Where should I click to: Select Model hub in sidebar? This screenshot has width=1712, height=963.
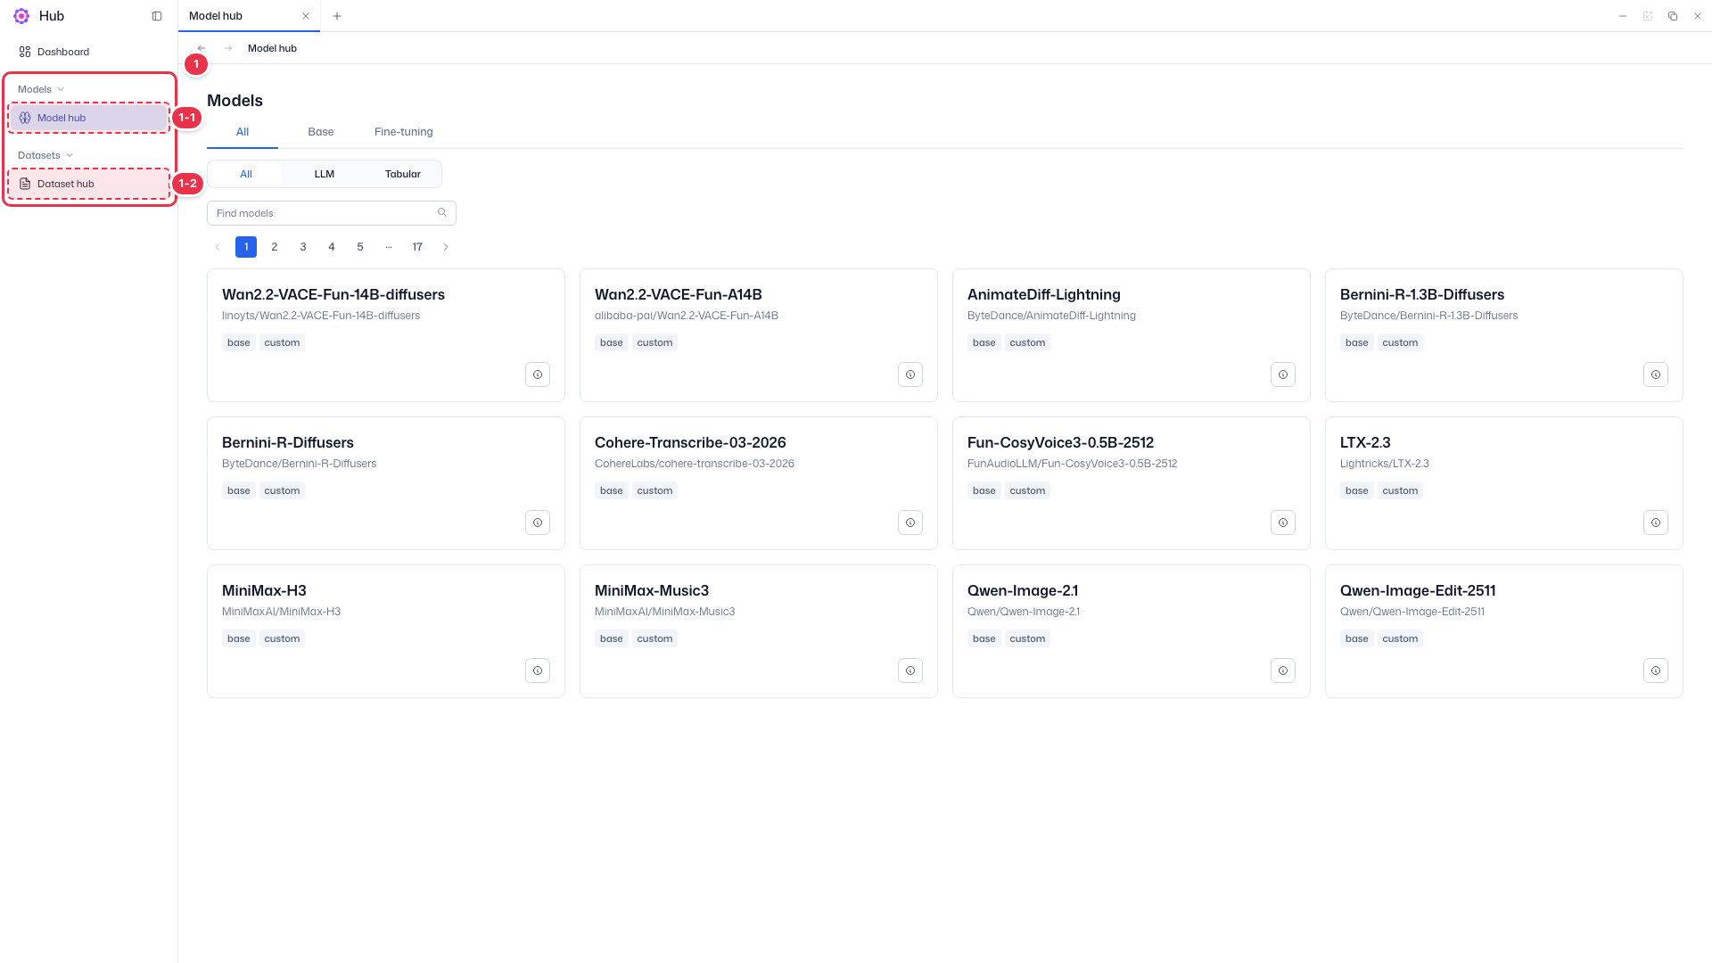tap(89, 118)
